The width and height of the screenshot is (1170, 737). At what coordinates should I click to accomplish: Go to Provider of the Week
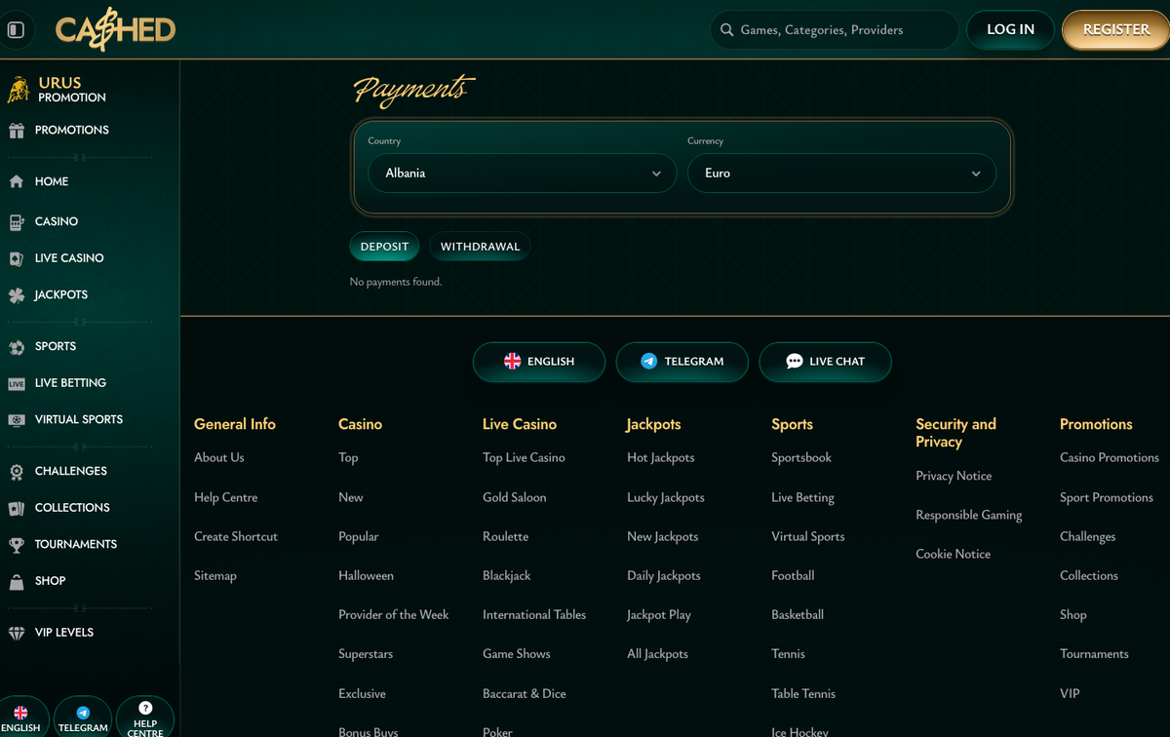pos(394,615)
